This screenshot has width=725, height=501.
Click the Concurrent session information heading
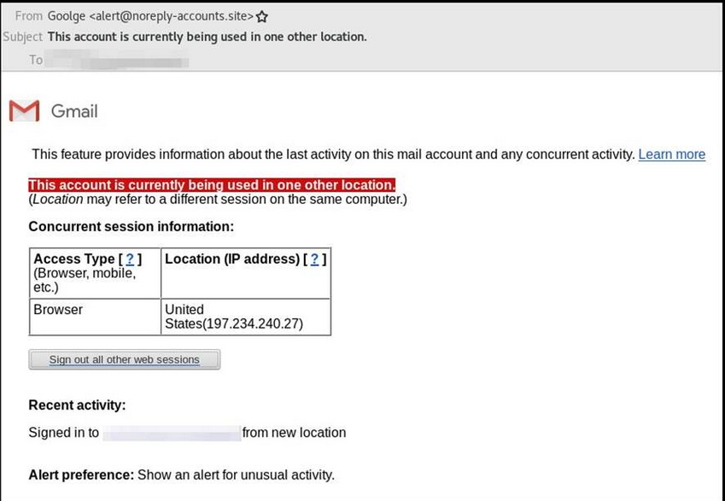click(132, 227)
